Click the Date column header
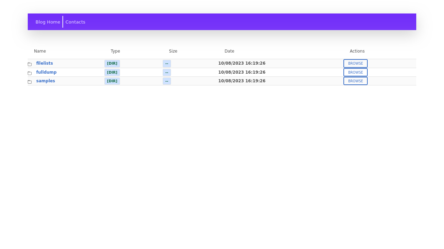 [229, 51]
